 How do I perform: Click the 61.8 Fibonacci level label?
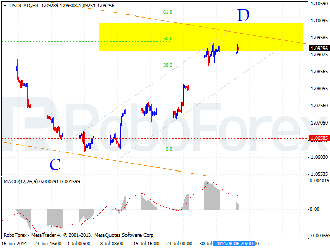pos(168,12)
